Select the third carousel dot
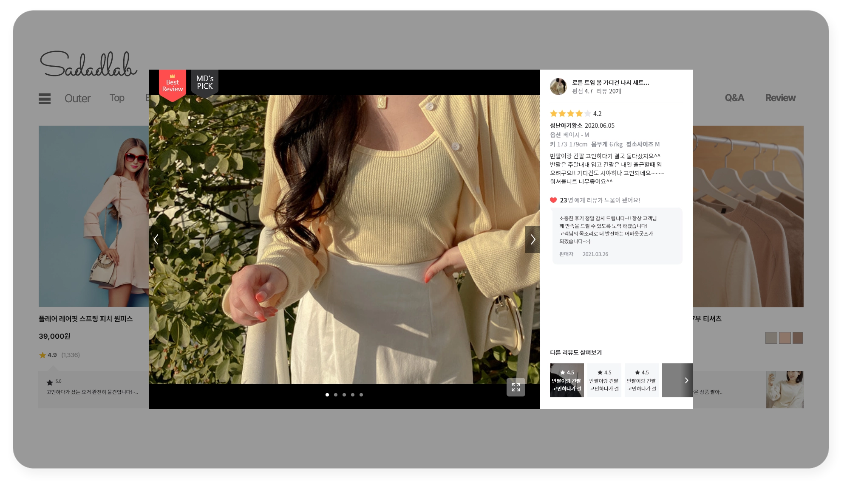This screenshot has width=847, height=489. coord(344,395)
